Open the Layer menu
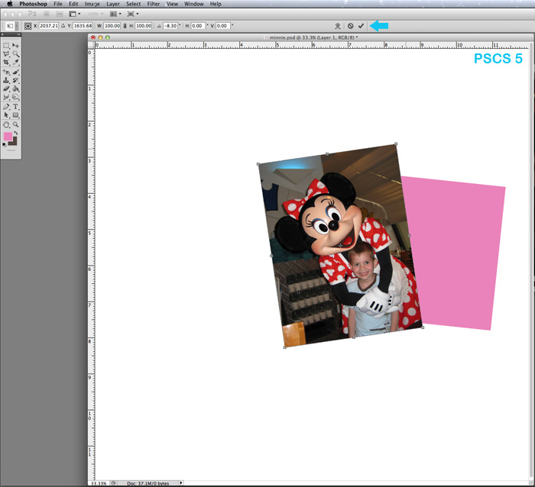The width and height of the screenshot is (535, 487). click(113, 4)
